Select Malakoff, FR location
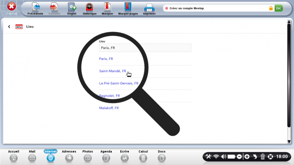Image resolution: width=294 pixels, height=165 pixels. point(109,108)
